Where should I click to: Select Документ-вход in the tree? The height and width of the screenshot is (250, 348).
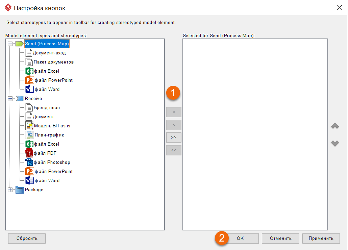coord(49,53)
